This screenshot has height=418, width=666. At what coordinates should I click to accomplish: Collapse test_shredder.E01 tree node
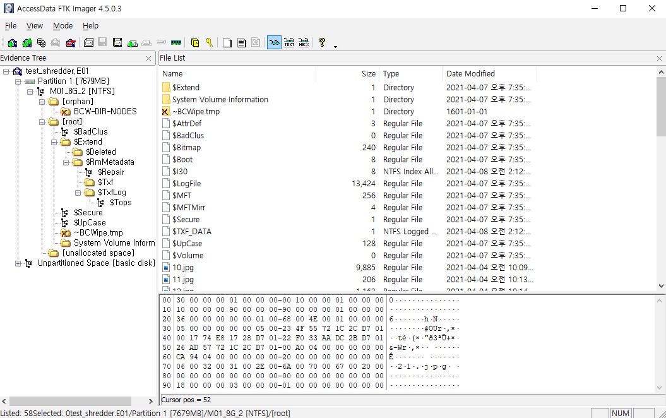pos(6,71)
